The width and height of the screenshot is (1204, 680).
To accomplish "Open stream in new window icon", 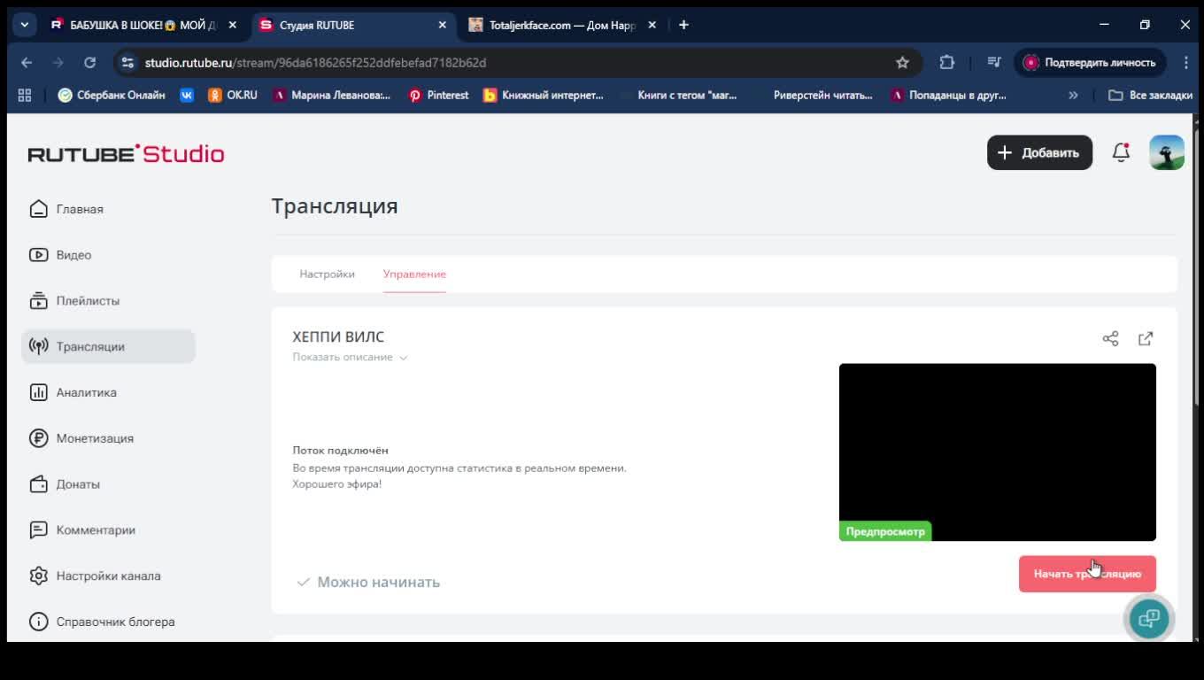I will (x=1146, y=338).
